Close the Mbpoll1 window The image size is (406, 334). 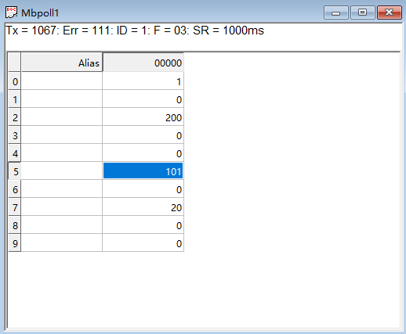click(390, 13)
